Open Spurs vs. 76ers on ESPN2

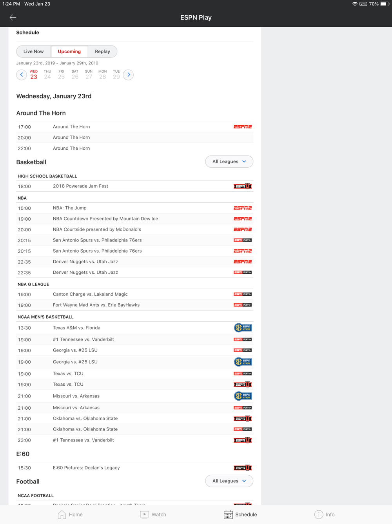[x=135, y=251]
